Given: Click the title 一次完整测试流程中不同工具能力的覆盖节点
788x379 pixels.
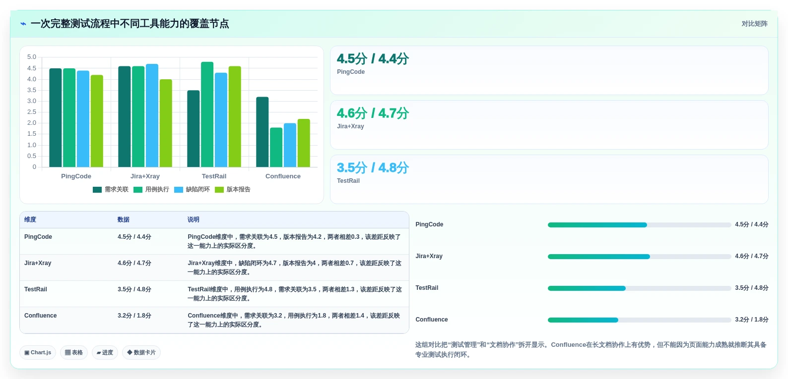Looking at the screenshot, I should (x=130, y=24).
